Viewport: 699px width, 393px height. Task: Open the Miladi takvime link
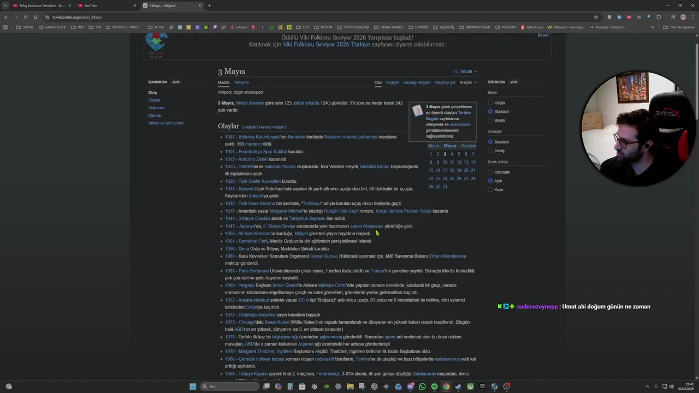click(250, 103)
